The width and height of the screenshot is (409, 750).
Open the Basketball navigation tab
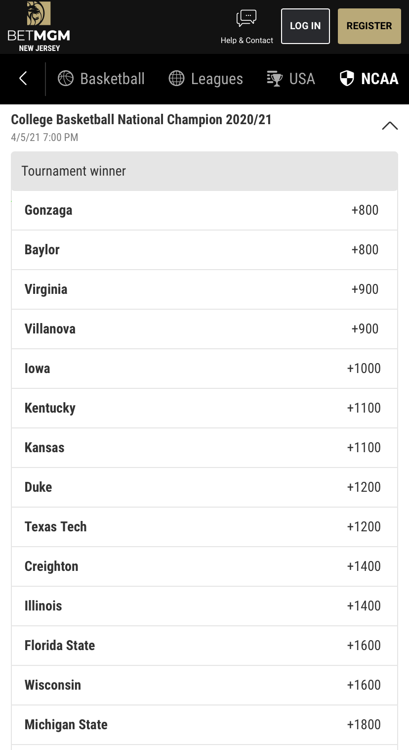coord(112,79)
